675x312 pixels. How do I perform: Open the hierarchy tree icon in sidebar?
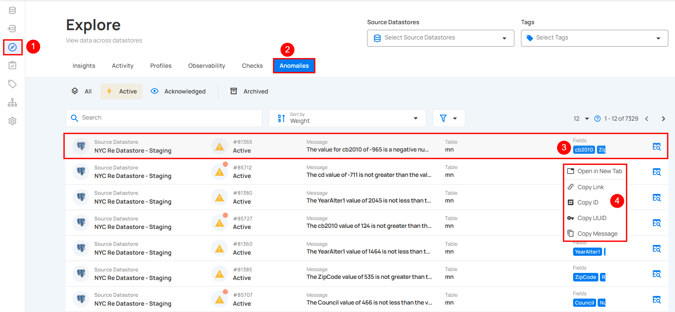(x=12, y=102)
